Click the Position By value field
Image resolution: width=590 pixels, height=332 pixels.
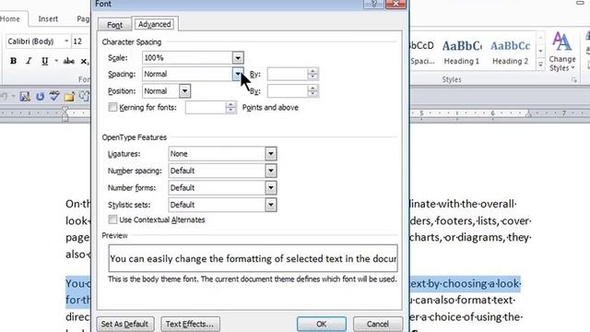[288, 90]
